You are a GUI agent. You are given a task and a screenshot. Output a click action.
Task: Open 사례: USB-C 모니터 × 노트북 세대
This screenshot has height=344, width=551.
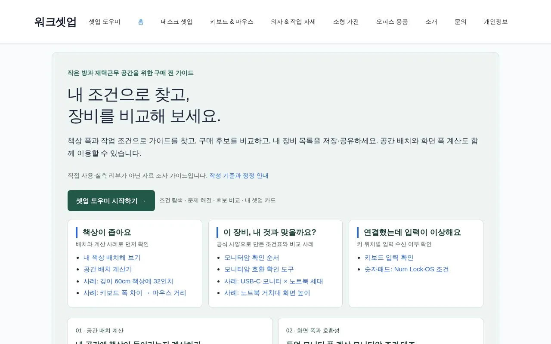[x=274, y=281]
